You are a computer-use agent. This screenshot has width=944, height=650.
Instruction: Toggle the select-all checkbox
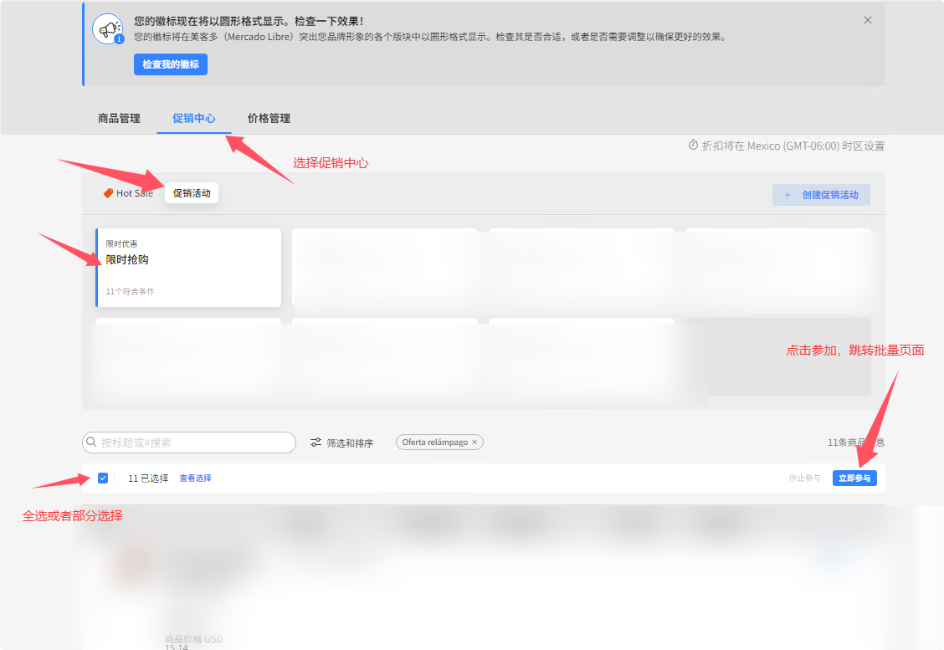click(x=103, y=478)
